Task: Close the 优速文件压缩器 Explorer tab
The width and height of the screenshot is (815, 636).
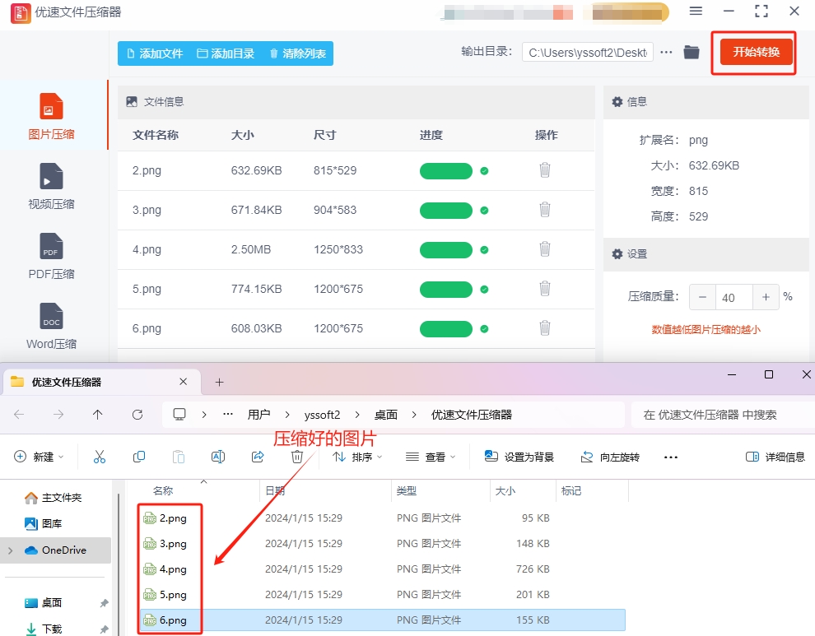Action: click(x=183, y=382)
